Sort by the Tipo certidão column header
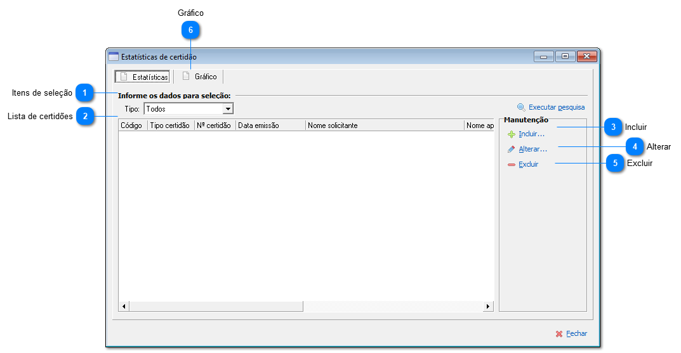 tap(171, 125)
